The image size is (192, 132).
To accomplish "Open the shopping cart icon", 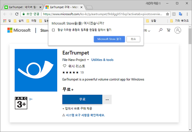I will (169, 30).
